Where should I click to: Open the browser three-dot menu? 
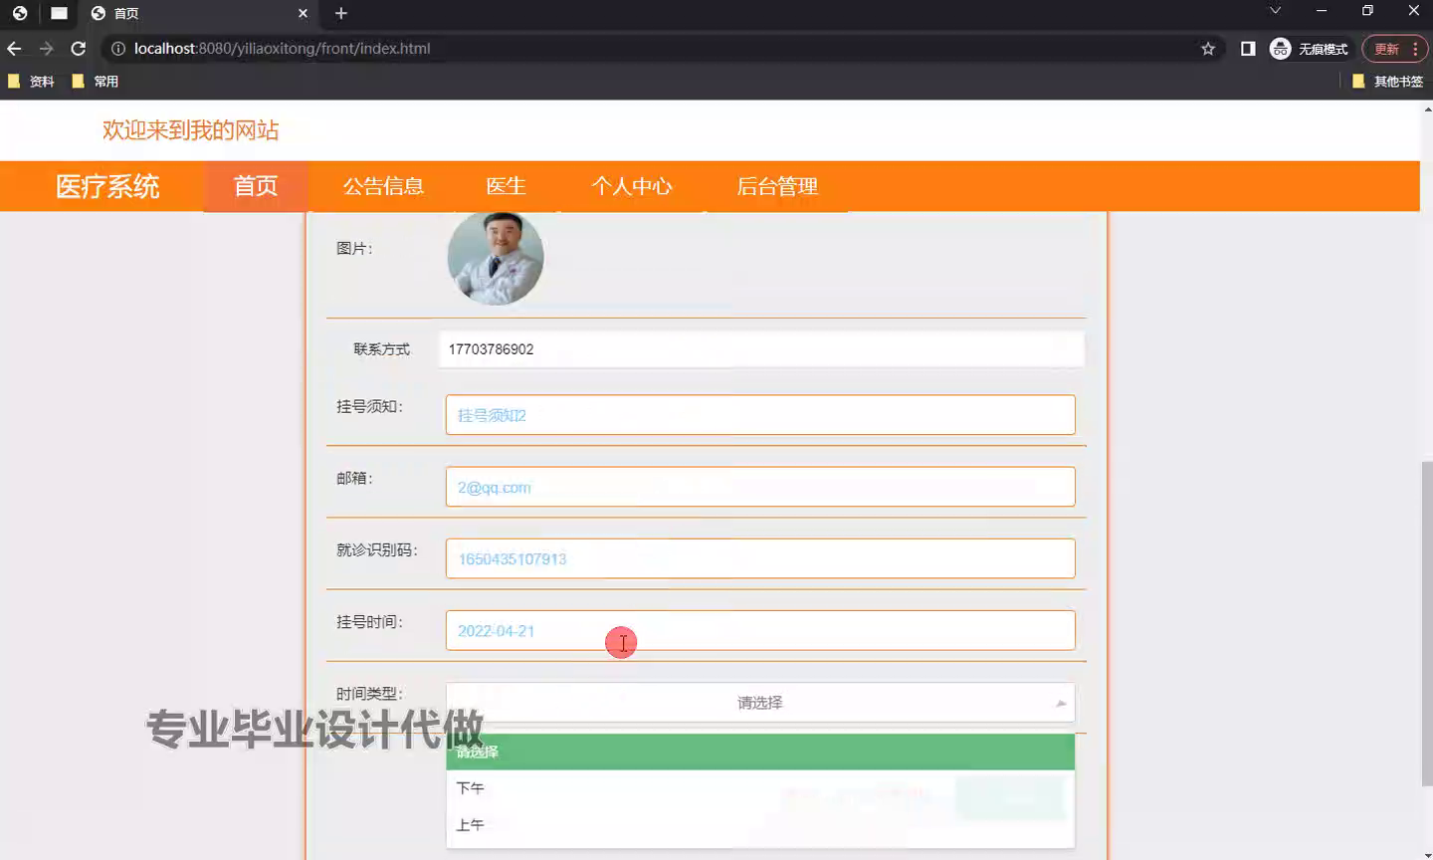click(x=1415, y=49)
